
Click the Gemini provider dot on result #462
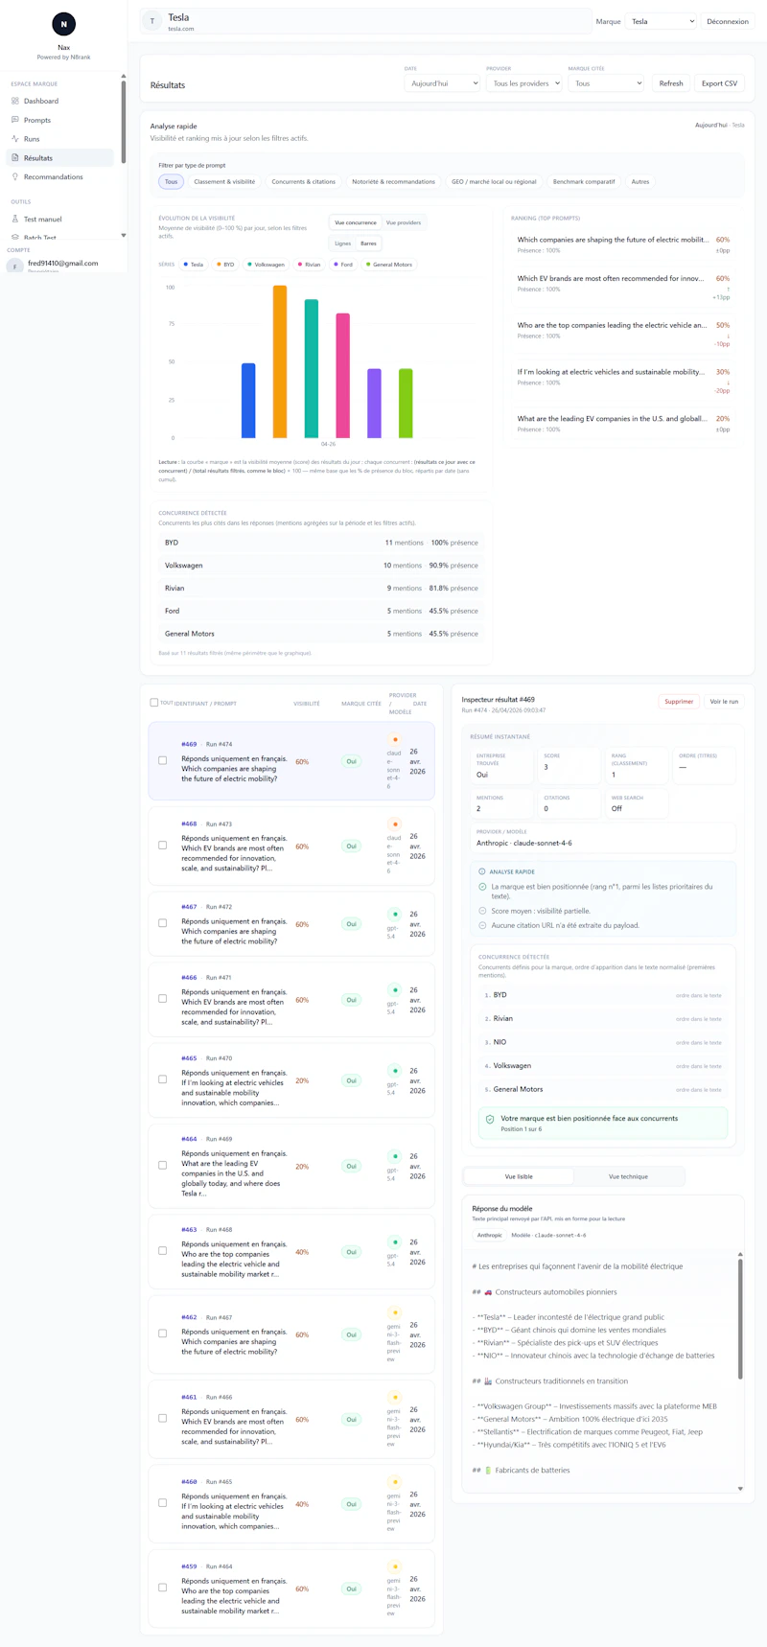[395, 1313]
